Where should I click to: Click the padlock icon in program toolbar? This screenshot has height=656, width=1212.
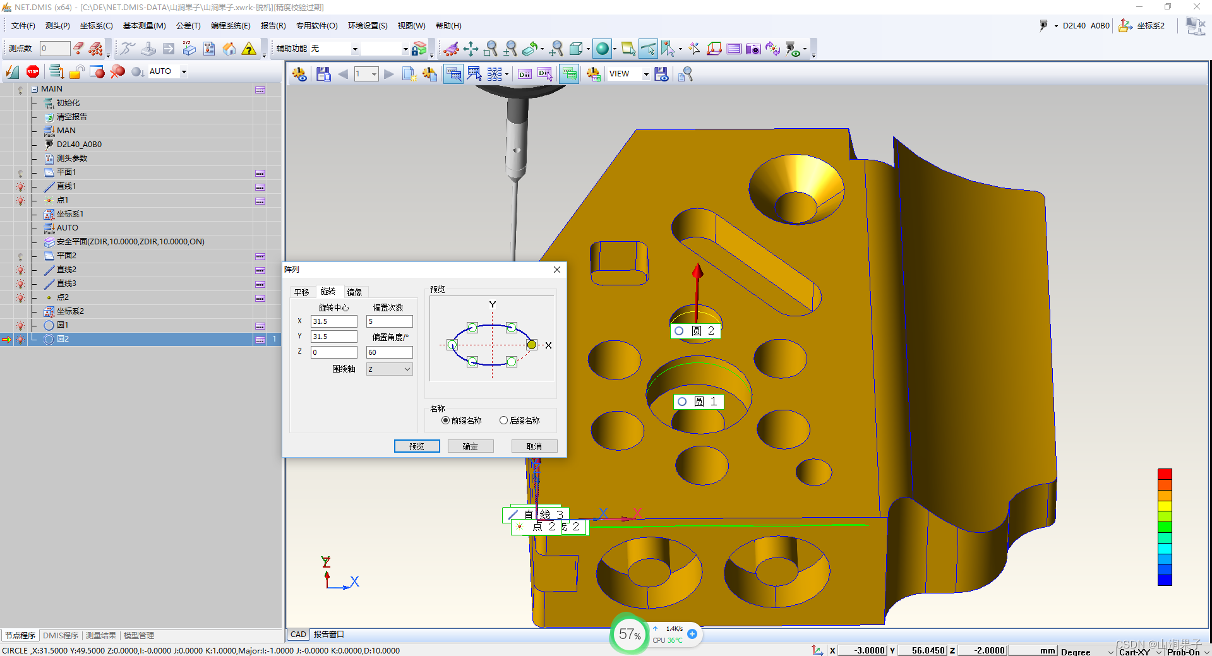(76, 72)
